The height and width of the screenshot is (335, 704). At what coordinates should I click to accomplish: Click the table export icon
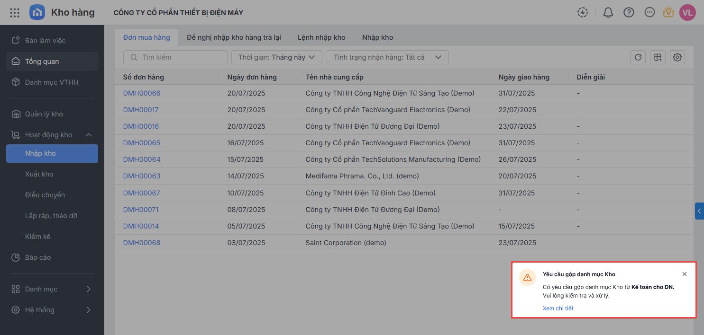point(658,57)
